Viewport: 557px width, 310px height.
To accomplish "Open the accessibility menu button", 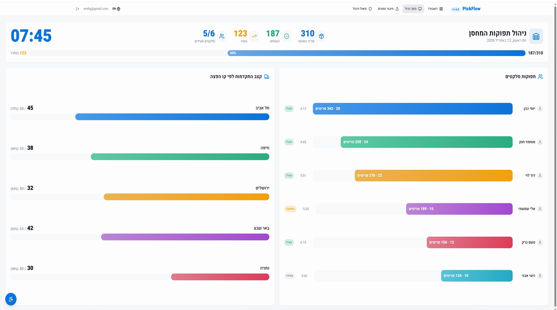I will coord(11,299).
